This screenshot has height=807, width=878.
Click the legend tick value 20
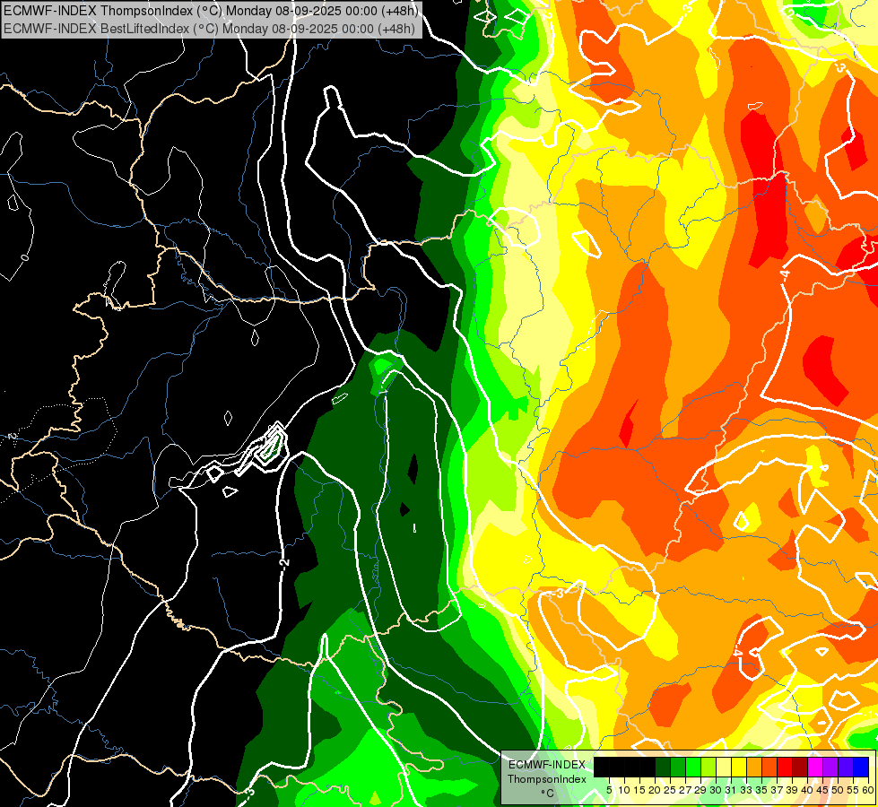point(655,790)
